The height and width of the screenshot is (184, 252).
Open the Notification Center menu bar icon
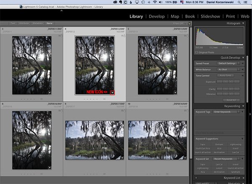pos(247,3)
